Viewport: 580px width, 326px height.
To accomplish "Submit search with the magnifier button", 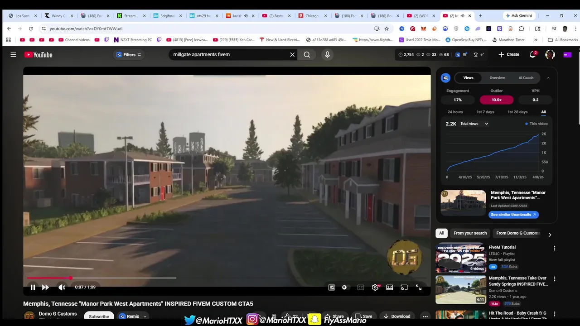I will [x=307, y=55].
